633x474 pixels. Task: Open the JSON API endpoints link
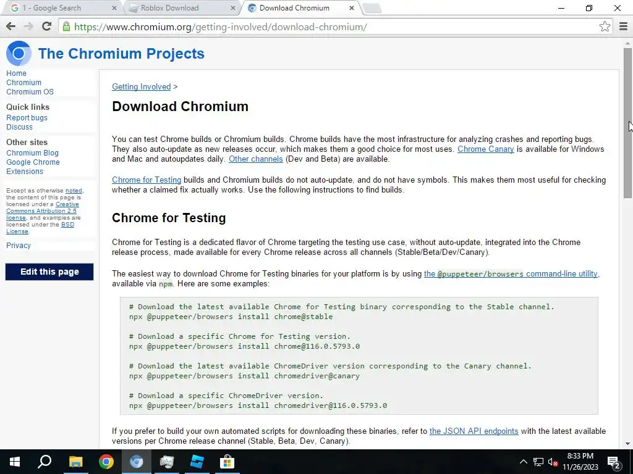click(x=474, y=431)
